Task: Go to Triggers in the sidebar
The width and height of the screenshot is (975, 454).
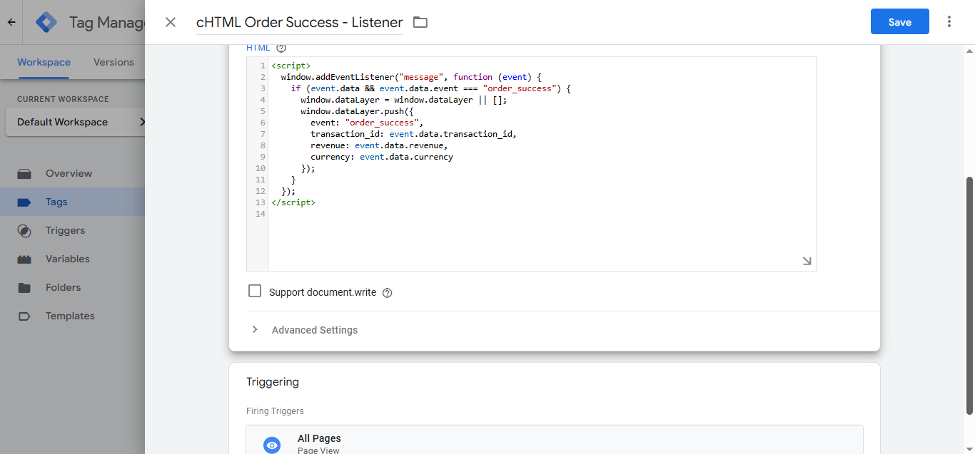Action: click(x=65, y=230)
